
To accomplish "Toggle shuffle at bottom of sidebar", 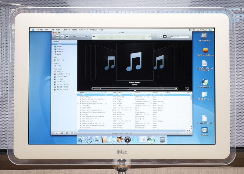I will tap(62, 133).
